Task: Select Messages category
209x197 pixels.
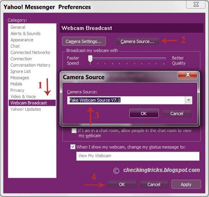Action: [20, 77]
